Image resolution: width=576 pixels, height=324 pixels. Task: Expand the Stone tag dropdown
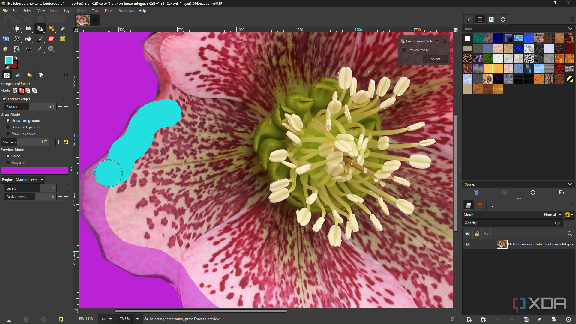tap(570, 184)
